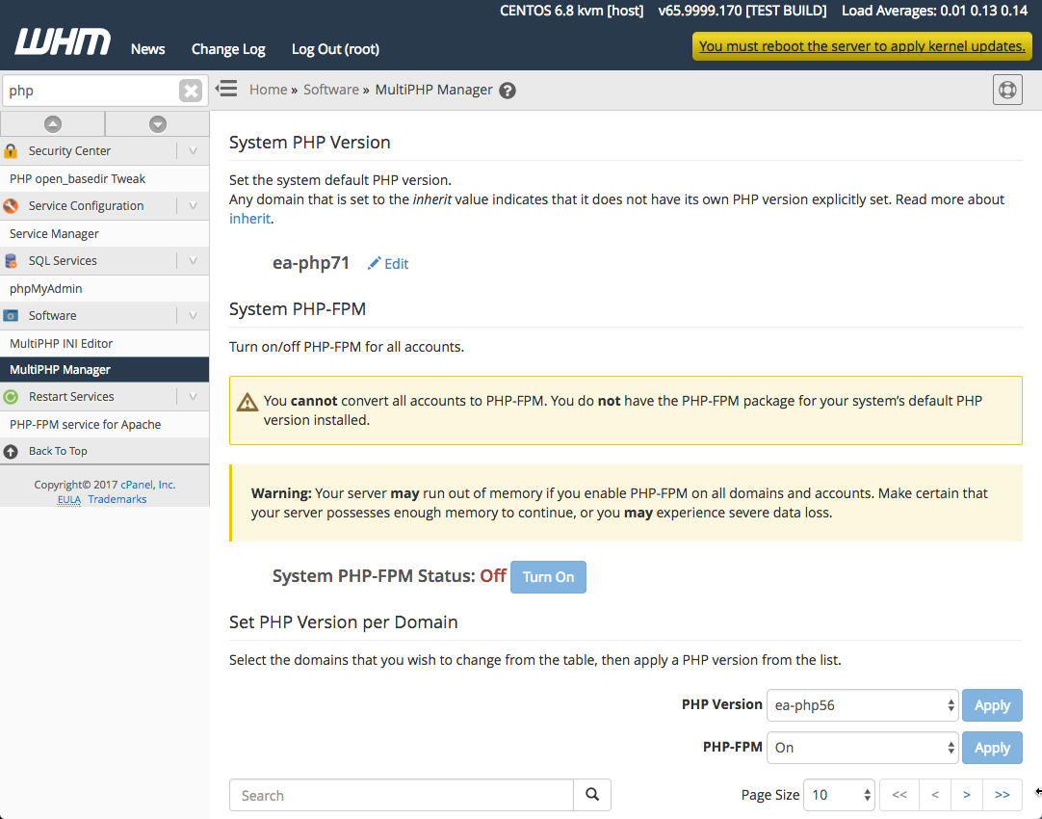Select MultiPHP Manager in the sidebar

pos(104,370)
